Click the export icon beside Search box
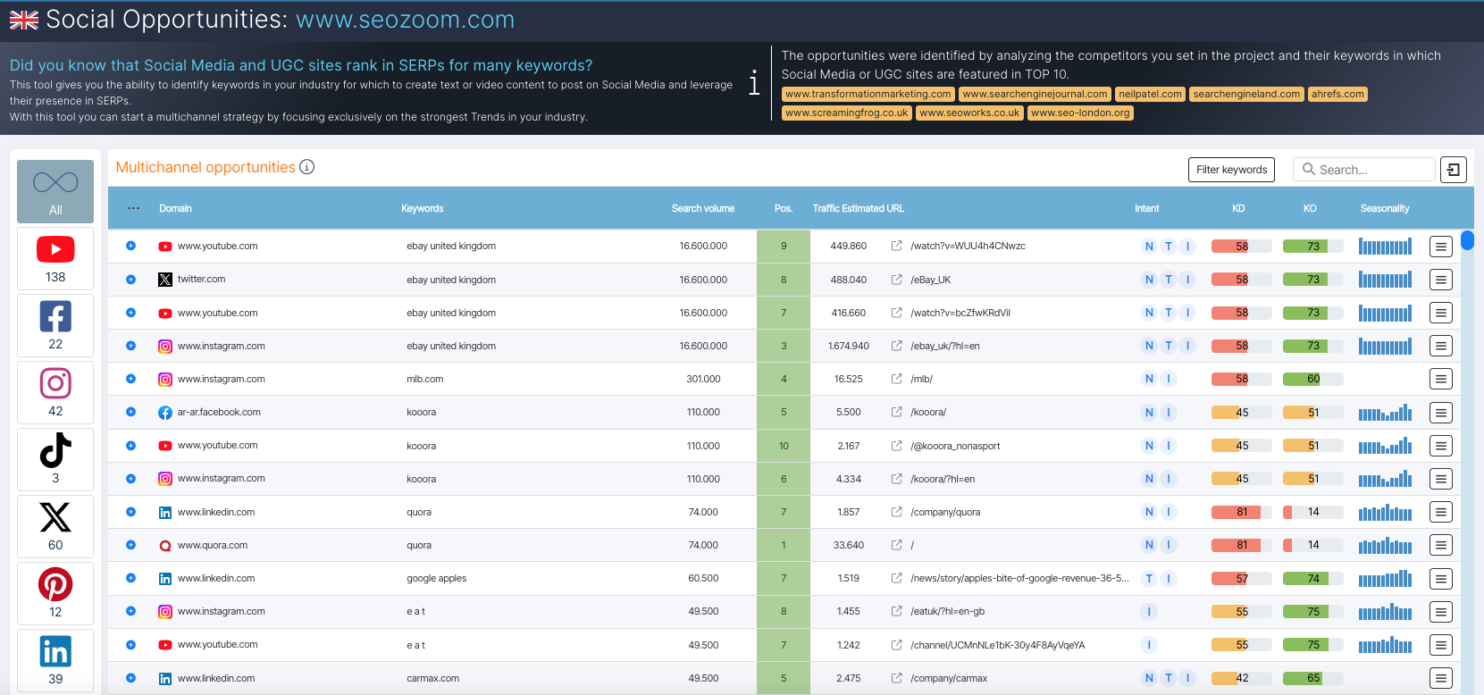This screenshot has height=695, width=1484. [1454, 170]
